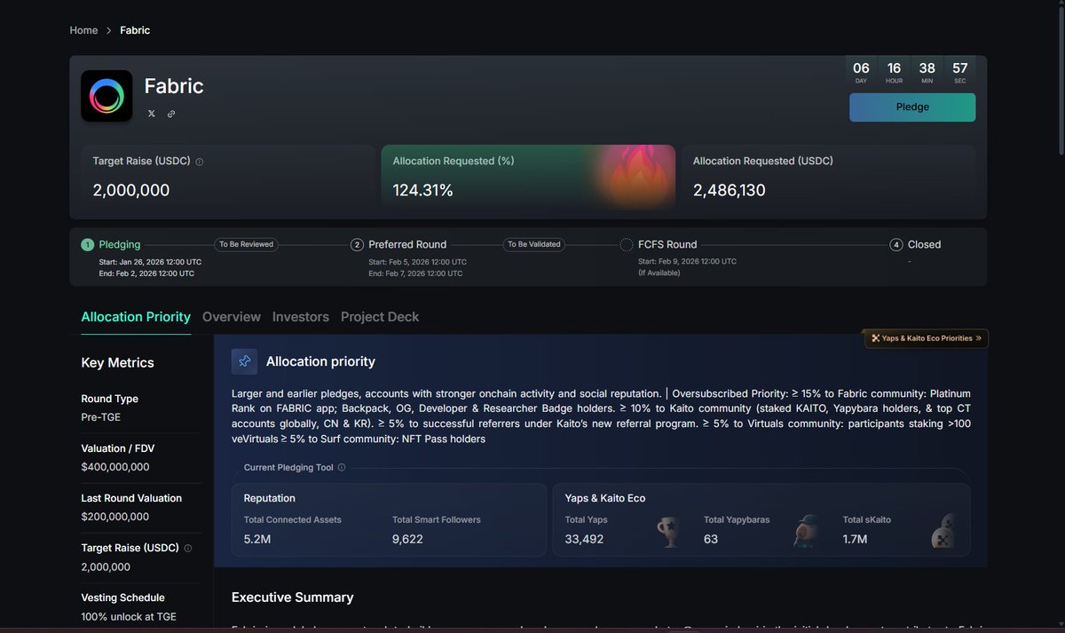Image resolution: width=1065 pixels, height=633 pixels.
Task: Click the 2,486,130 allocation requested value
Action: click(729, 190)
